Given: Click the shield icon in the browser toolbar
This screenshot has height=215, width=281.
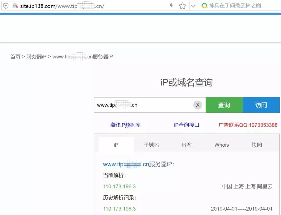Looking at the screenshot, I should pos(6,5).
